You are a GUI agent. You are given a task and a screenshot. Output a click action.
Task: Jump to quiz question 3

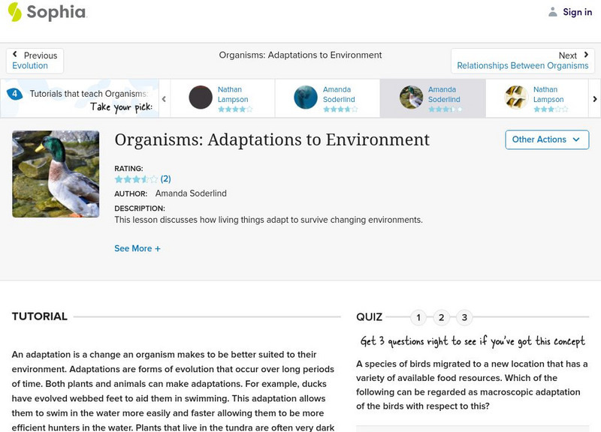[465, 317]
